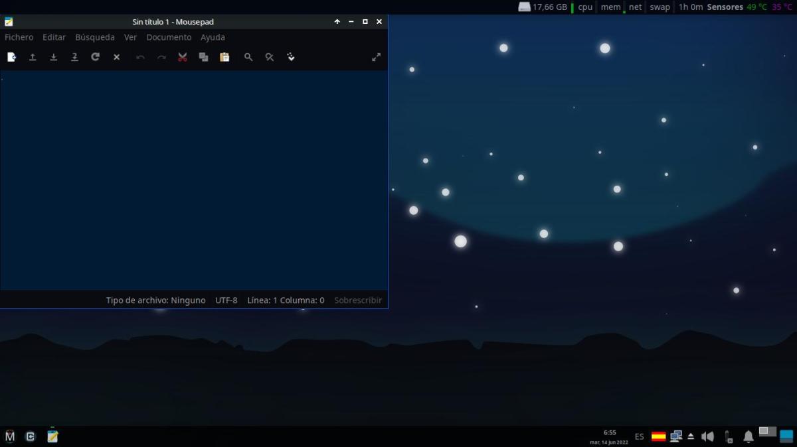Toggle the Sobrescribir overwrite mode
Viewport: 797px width, 447px height.
[357, 300]
